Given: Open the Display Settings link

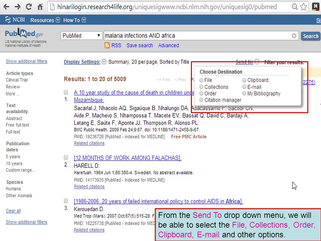Looking at the screenshot, I should [82, 62].
